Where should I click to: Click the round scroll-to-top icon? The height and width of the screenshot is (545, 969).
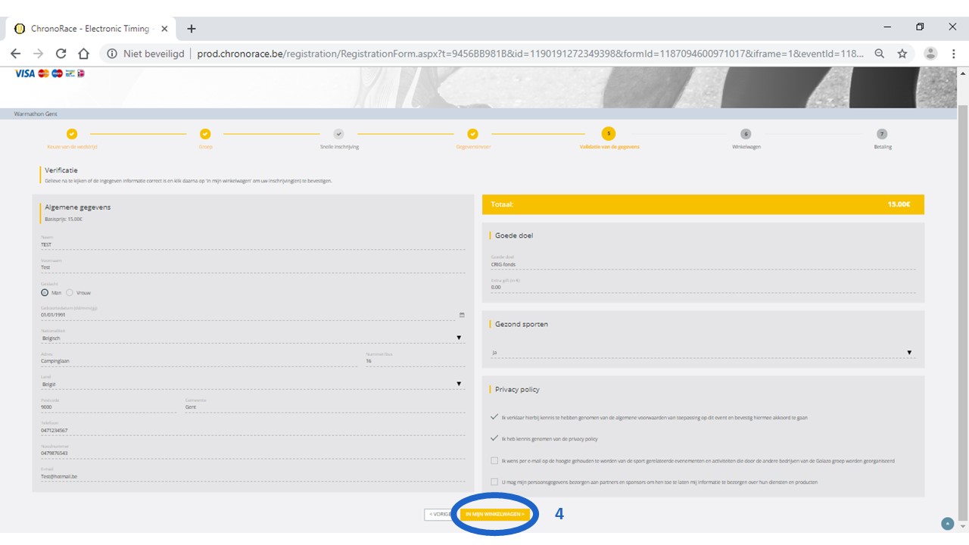point(946,524)
